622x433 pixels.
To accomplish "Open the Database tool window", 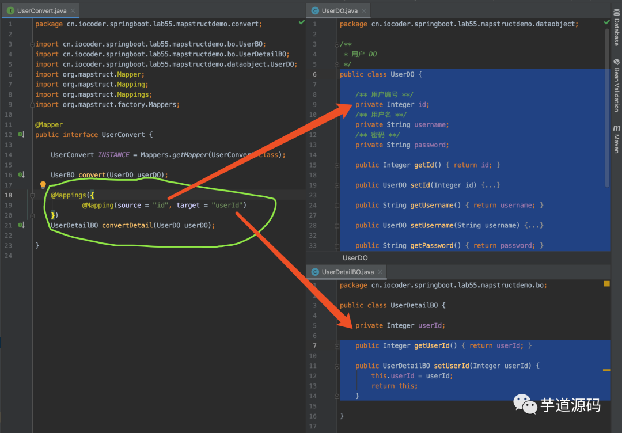I will (x=616, y=28).
